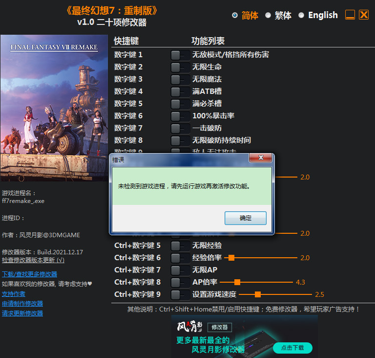Viewport: 375px width, 358px height.
Task: Click the AP倍率 value 4.3
Action: 300,282
